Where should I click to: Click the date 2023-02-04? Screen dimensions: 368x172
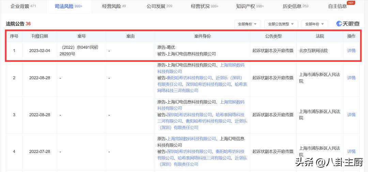[x=40, y=51]
